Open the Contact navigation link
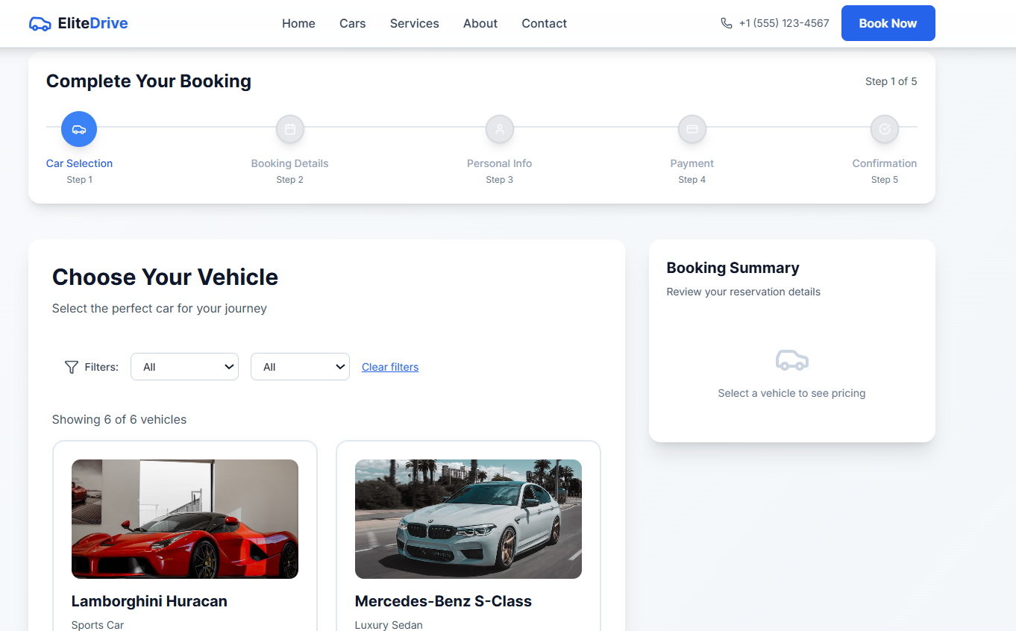1016x631 pixels. (544, 24)
